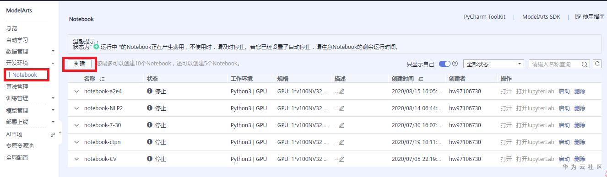Click 删除 for notebook-7-30

pyautogui.click(x=580, y=125)
